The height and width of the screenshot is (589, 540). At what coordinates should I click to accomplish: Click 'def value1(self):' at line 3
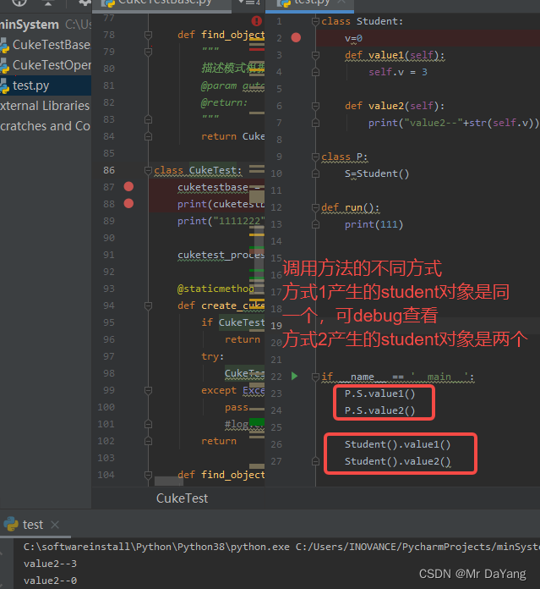tap(395, 55)
